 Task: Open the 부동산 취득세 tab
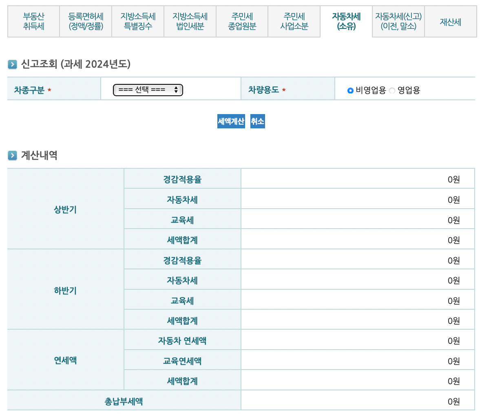click(x=33, y=22)
